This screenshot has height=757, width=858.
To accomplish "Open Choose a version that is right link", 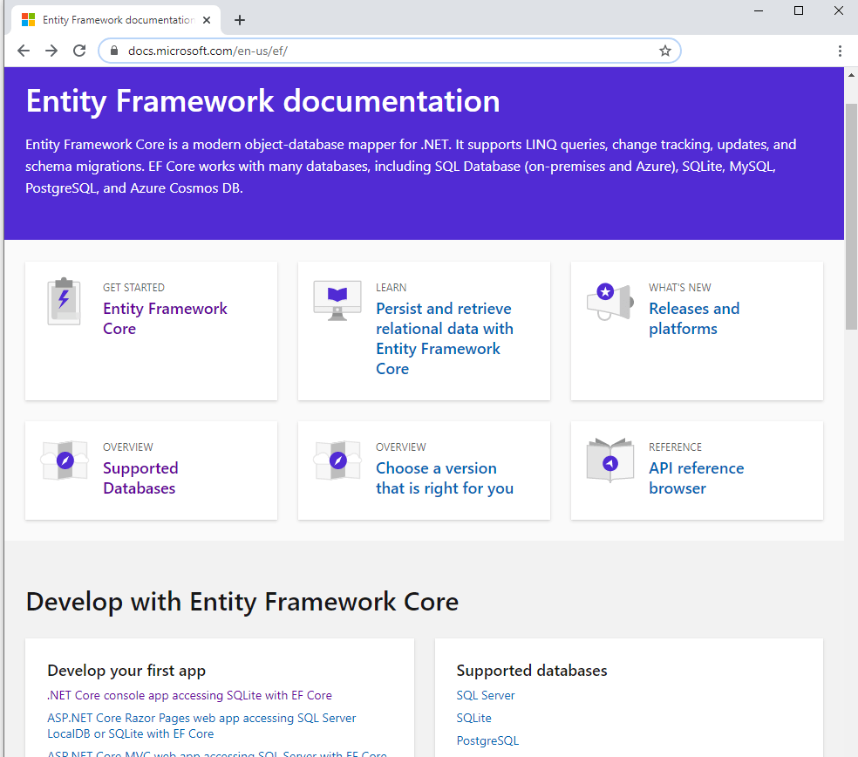I will pyautogui.click(x=445, y=478).
